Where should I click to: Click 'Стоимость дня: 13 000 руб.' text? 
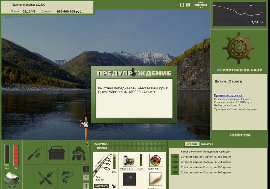click(x=233, y=102)
